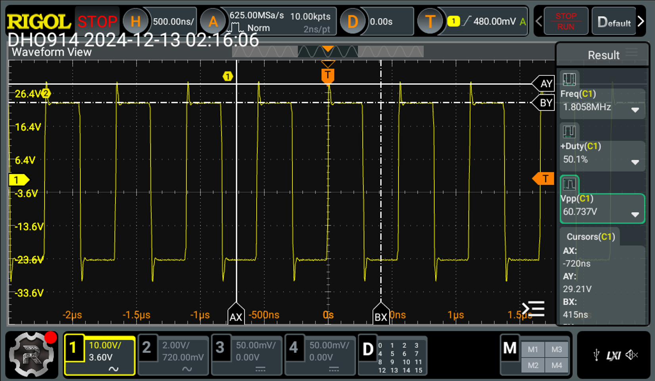Open the gear navigation menu icon
This screenshot has height=381, width=655.
pyautogui.click(x=32, y=354)
